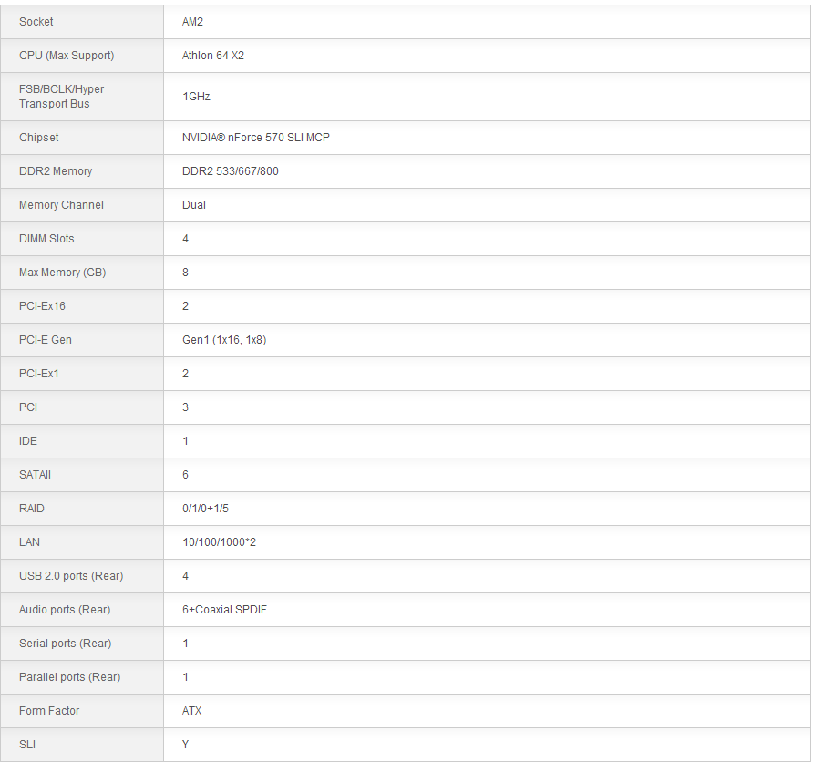Click the FSB/BCLK/Hyper Transport Bus label

tap(61, 97)
